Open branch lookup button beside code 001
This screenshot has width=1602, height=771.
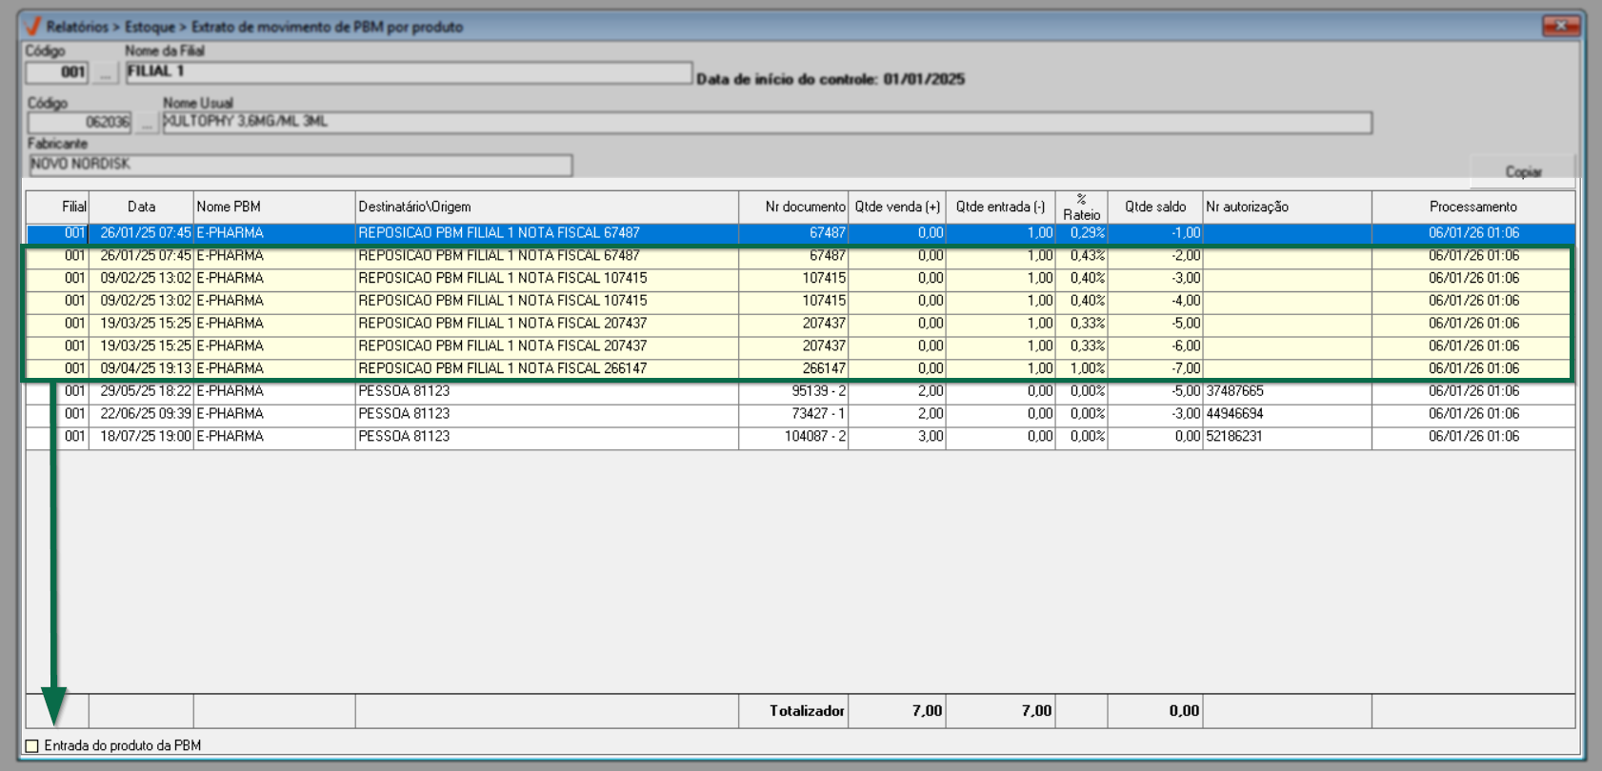106,72
